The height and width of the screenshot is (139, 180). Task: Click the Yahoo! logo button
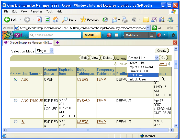pos(18,35)
